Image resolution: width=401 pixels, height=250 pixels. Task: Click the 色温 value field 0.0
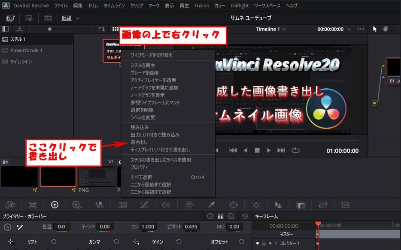coord(61,226)
